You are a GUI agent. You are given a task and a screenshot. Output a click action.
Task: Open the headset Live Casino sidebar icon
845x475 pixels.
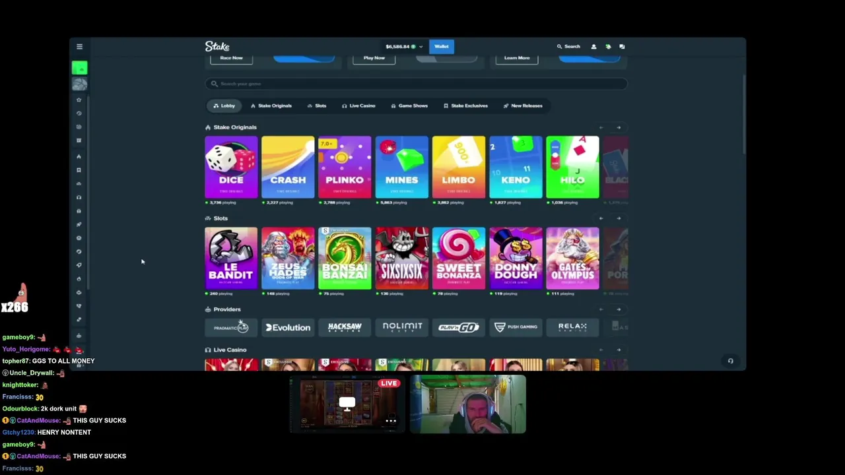click(79, 197)
